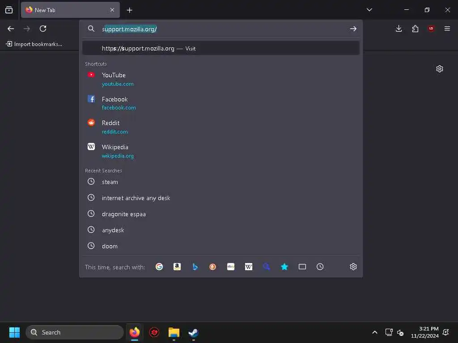This screenshot has width=458, height=343.
Task: Select recent search "internet archive any desk"
Action: [x=221, y=198]
